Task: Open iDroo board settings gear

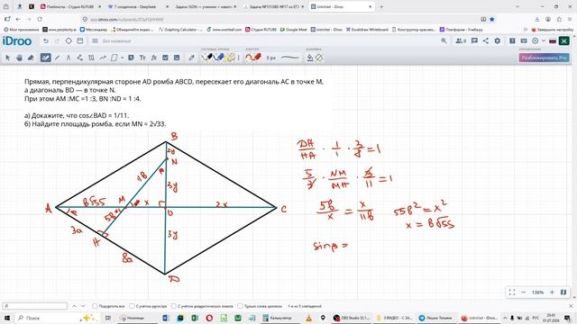Action: coord(497,41)
